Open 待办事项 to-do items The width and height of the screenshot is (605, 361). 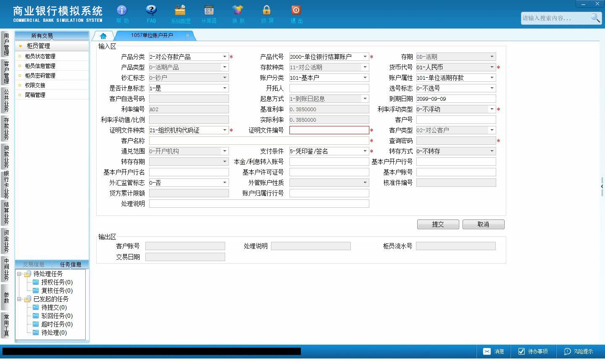(x=533, y=351)
